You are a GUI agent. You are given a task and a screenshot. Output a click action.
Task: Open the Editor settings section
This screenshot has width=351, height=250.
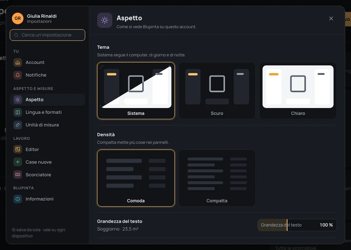[47, 150]
